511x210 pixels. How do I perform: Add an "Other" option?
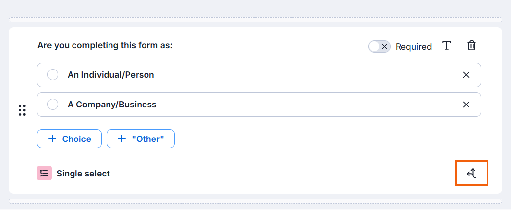(x=141, y=139)
